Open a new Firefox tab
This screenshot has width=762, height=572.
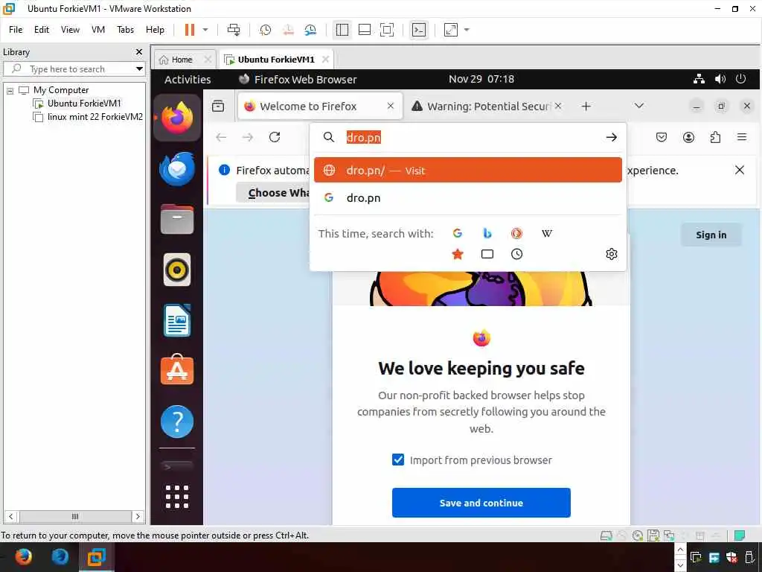586,106
